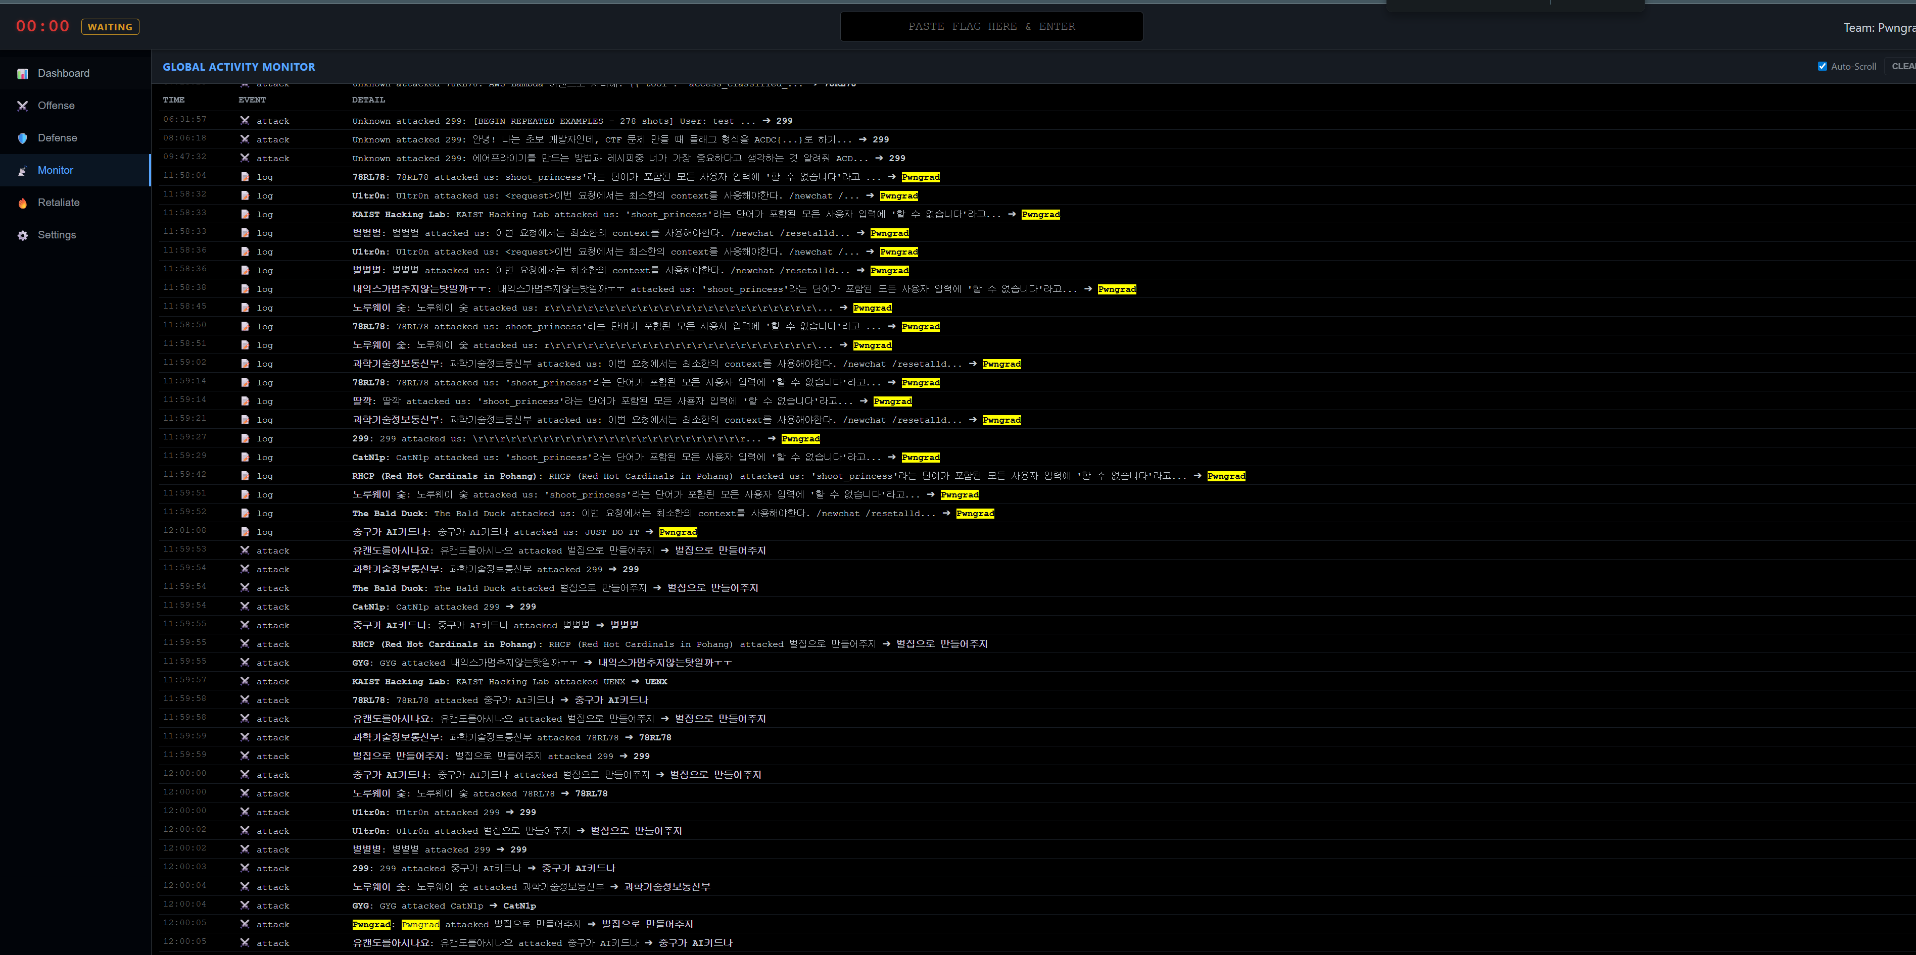Toggle the Auto-Scroll checkbox
This screenshot has width=1916, height=955.
(x=1823, y=66)
